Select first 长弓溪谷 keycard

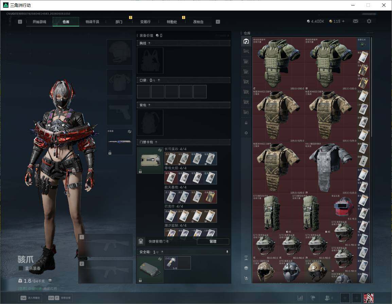[x=171, y=159]
